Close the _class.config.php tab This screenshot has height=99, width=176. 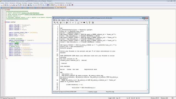tap(65, 8)
